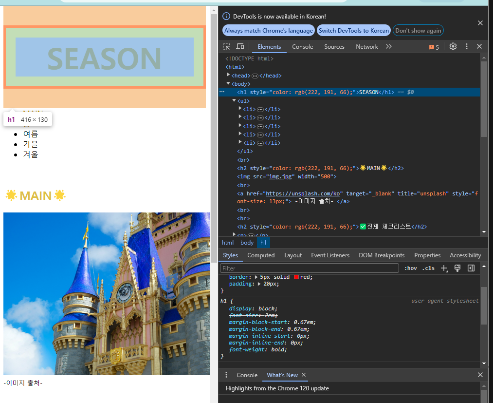Open the 5 issues counter
The width and height of the screenshot is (493, 403).
[x=434, y=47]
